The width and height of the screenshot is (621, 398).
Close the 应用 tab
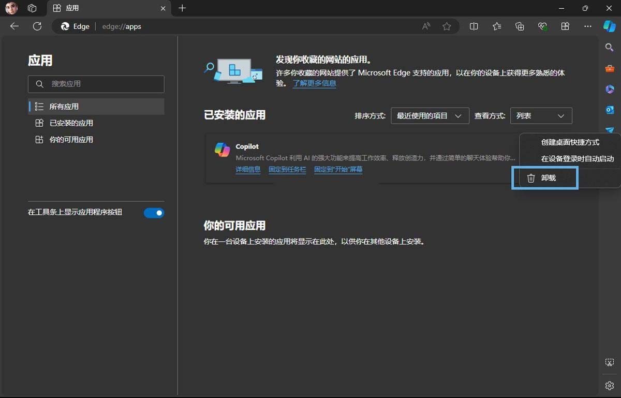(x=164, y=8)
